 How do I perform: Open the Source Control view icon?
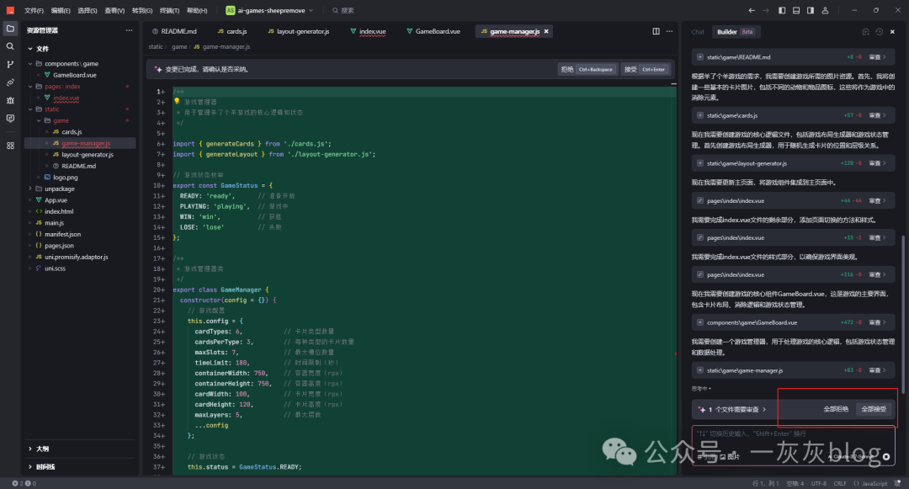pyautogui.click(x=10, y=64)
